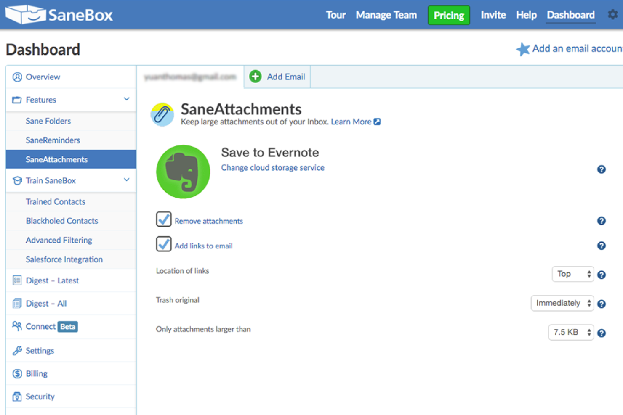
Task: Disable the Add links to email option
Action: click(x=163, y=244)
